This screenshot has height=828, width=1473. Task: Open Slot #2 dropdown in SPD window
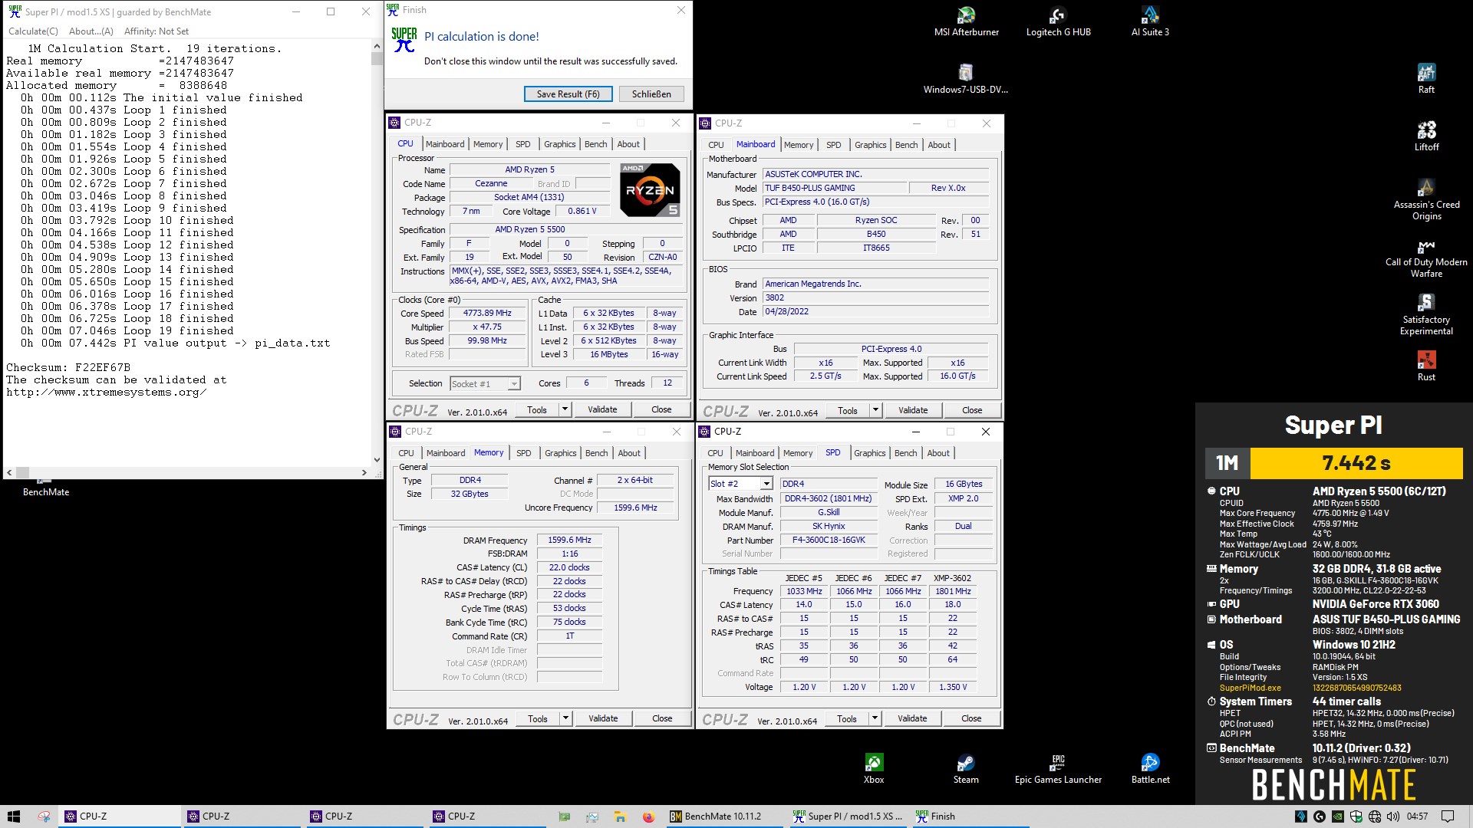740,484
